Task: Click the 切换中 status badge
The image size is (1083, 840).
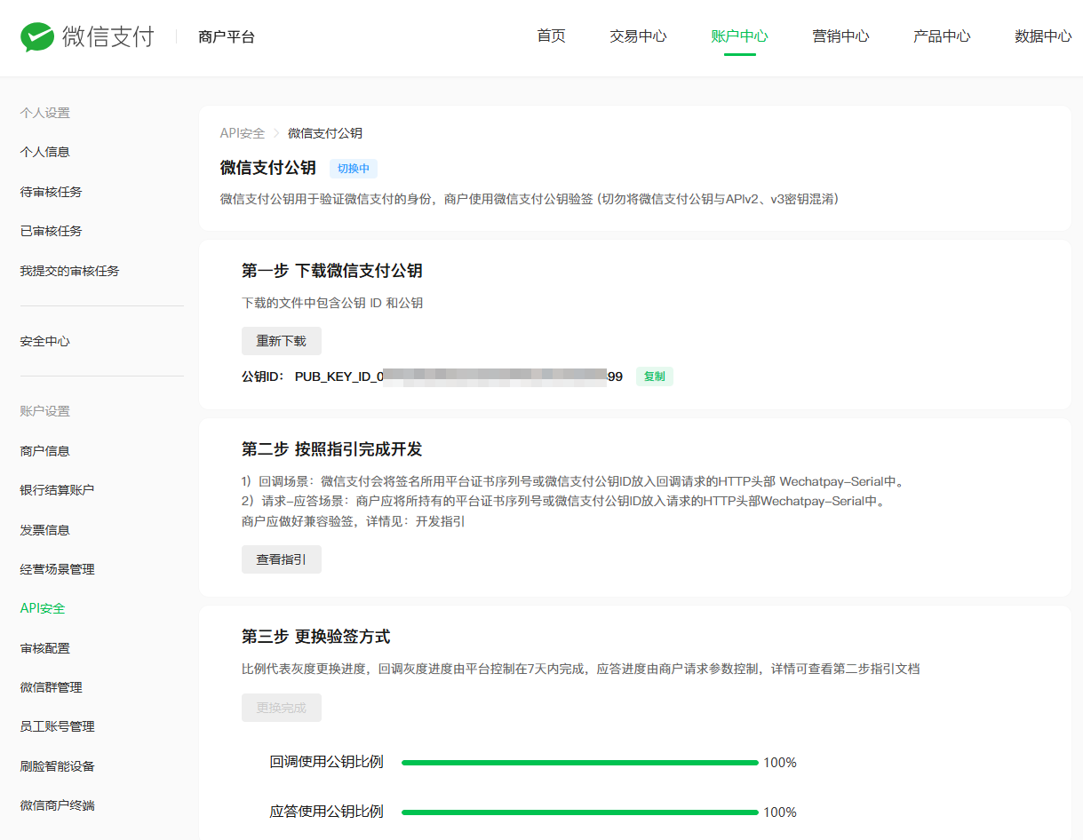Action: [354, 169]
